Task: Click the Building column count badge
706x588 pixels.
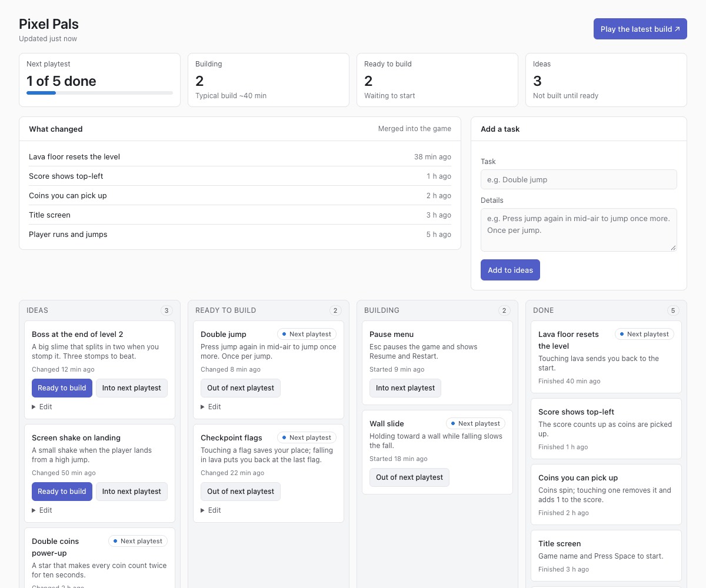Action: (x=504, y=310)
